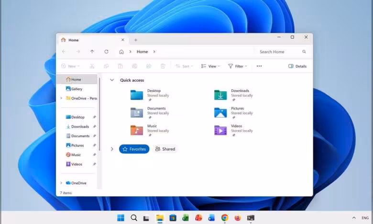The image size is (373, 224).
Task: Select Home in navigation pane
Action: coord(77,80)
